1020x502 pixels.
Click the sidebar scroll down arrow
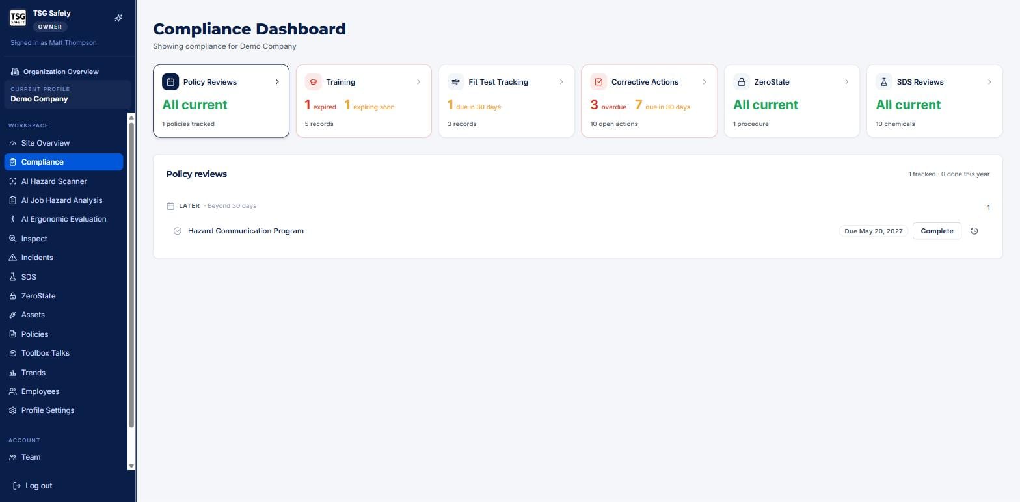point(131,466)
